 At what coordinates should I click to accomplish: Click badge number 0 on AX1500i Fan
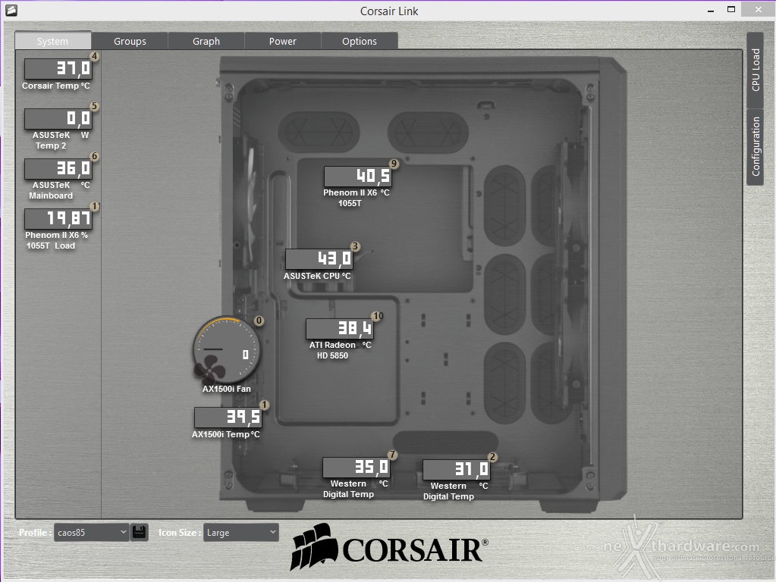pyautogui.click(x=259, y=321)
